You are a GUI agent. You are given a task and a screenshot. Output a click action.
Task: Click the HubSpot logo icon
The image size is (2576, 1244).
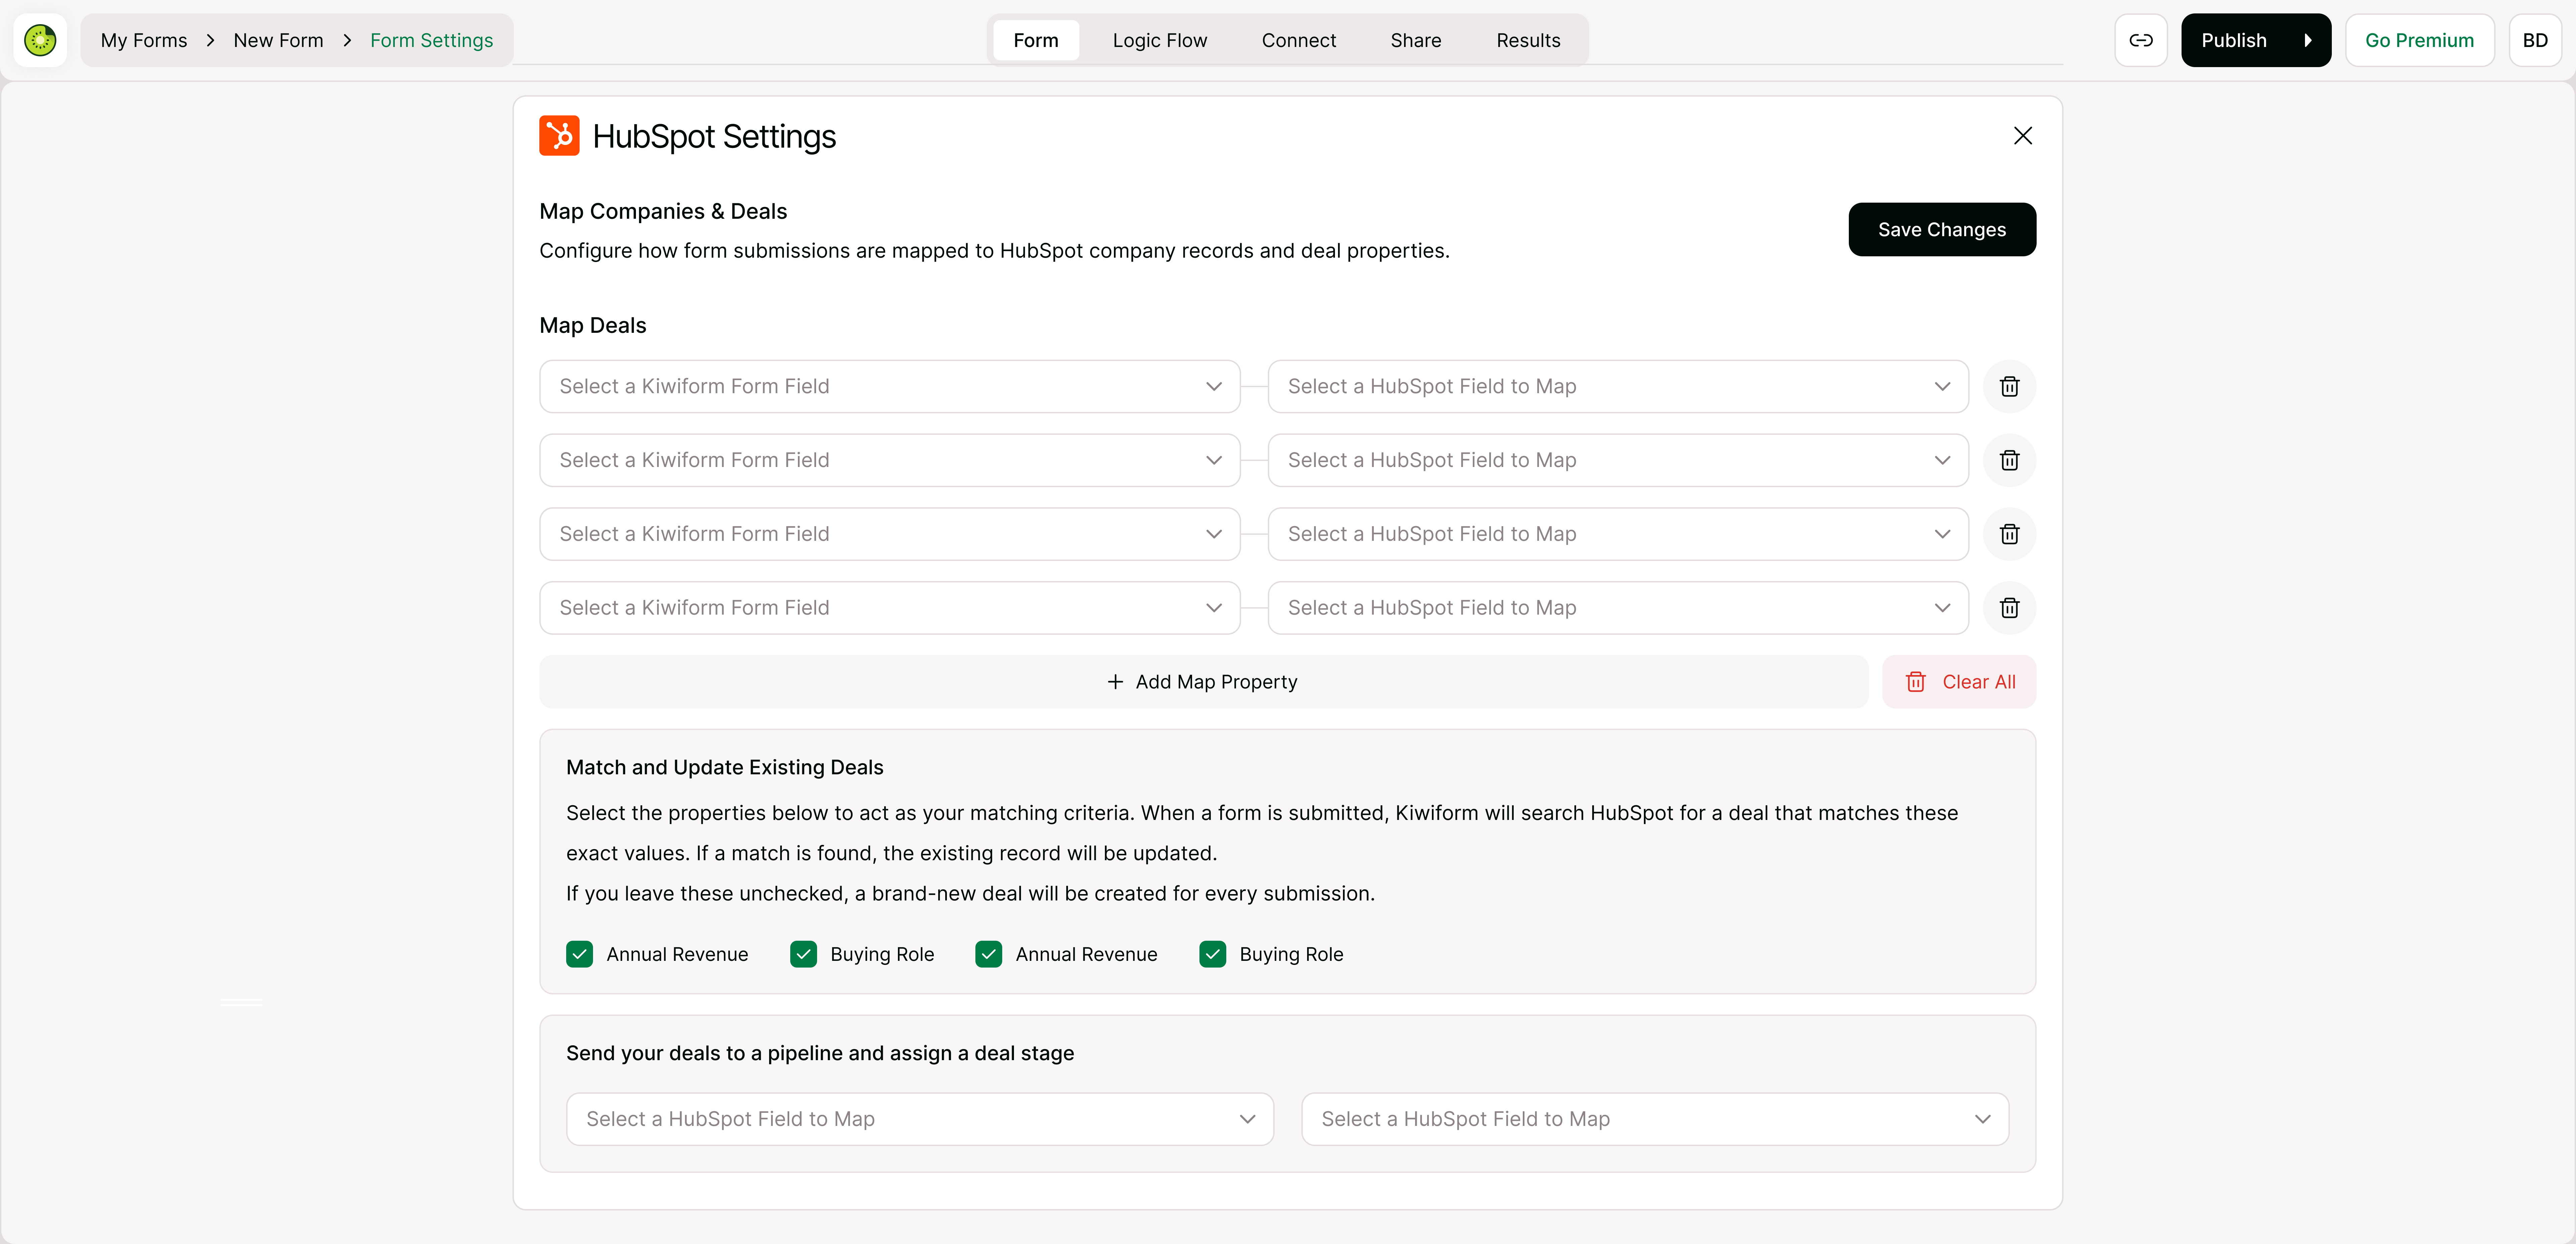559,136
